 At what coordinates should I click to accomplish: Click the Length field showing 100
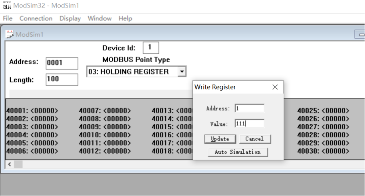[62, 79]
